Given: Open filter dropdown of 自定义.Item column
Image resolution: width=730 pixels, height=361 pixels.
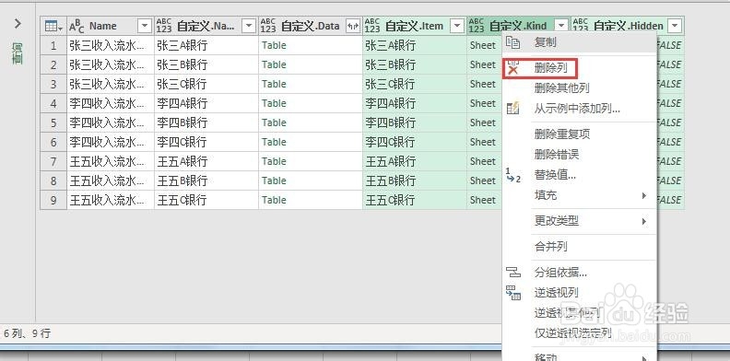Looking at the screenshot, I should pos(458,27).
